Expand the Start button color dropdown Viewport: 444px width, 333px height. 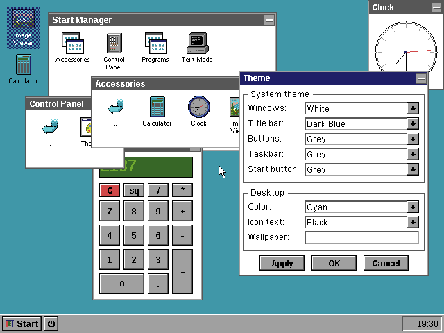[413, 169]
